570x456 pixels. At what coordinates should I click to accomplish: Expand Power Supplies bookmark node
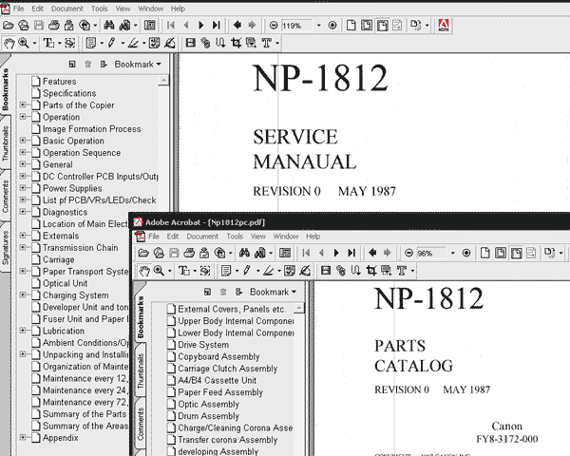point(23,188)
